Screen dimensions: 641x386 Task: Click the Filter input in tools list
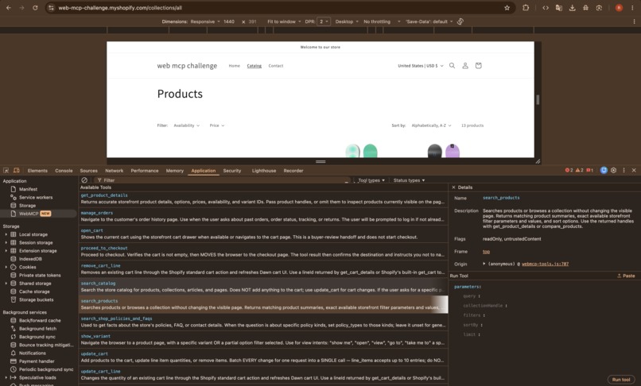pyautogui.click(x=223, y=180)
